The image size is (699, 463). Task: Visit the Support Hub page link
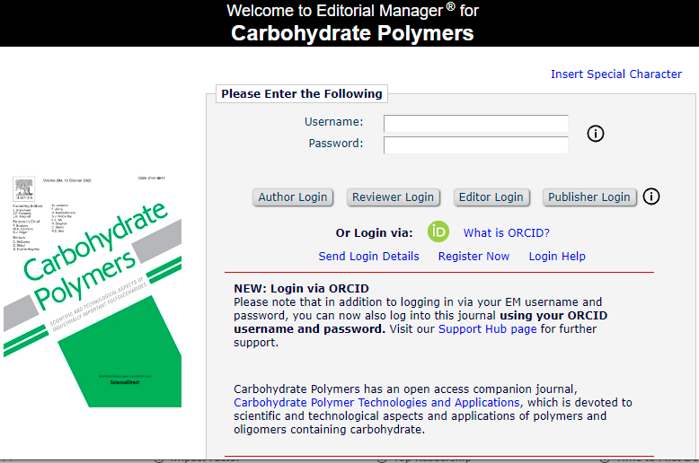click(487, 329)
